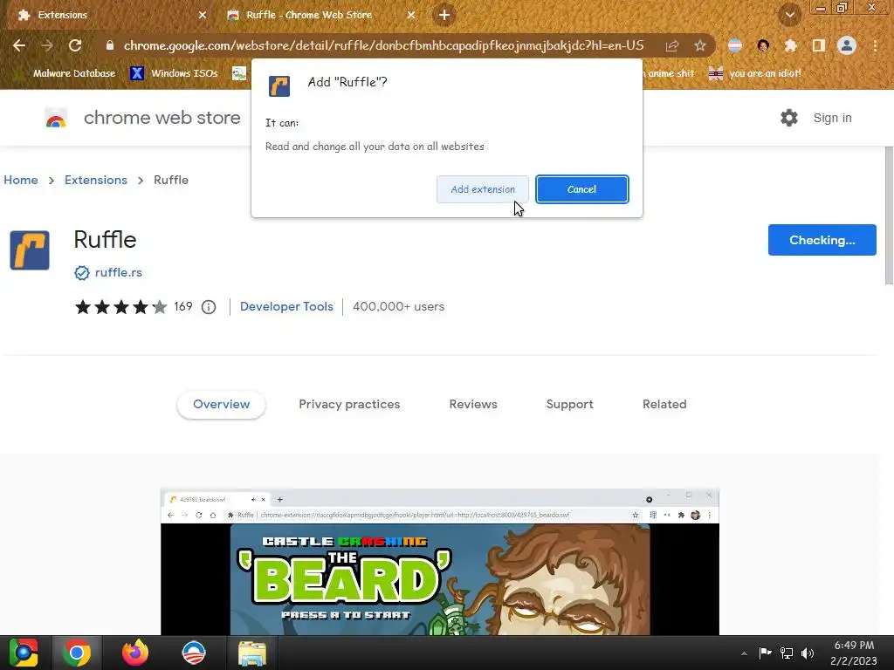Open the Malware Database bookmark

(67, 73)
